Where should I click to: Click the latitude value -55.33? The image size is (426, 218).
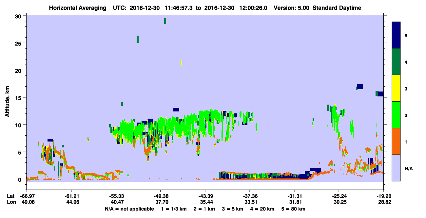tap(116, 196)
